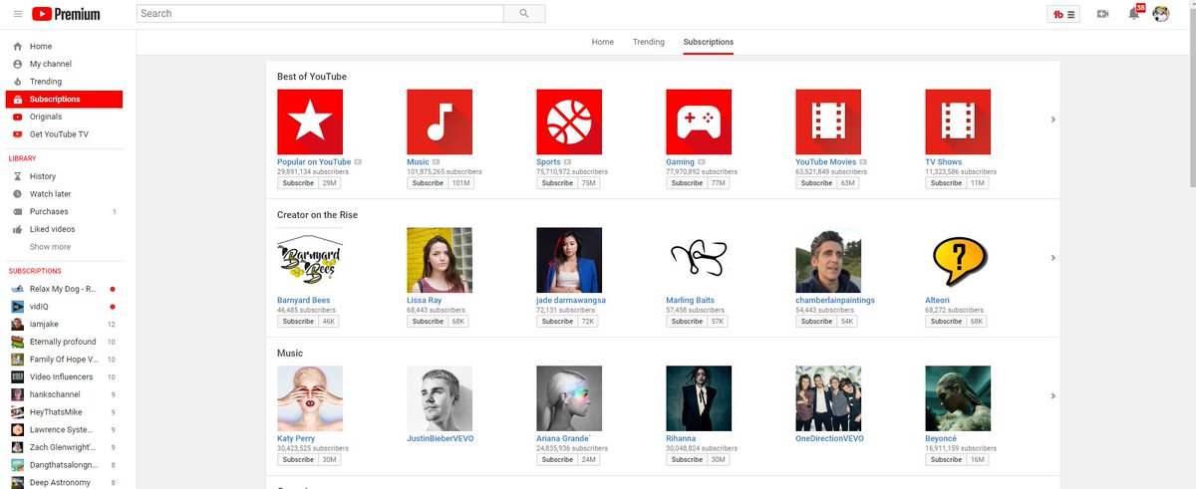
Task: Click the History hourglass icon
Action: pos(17,176)
